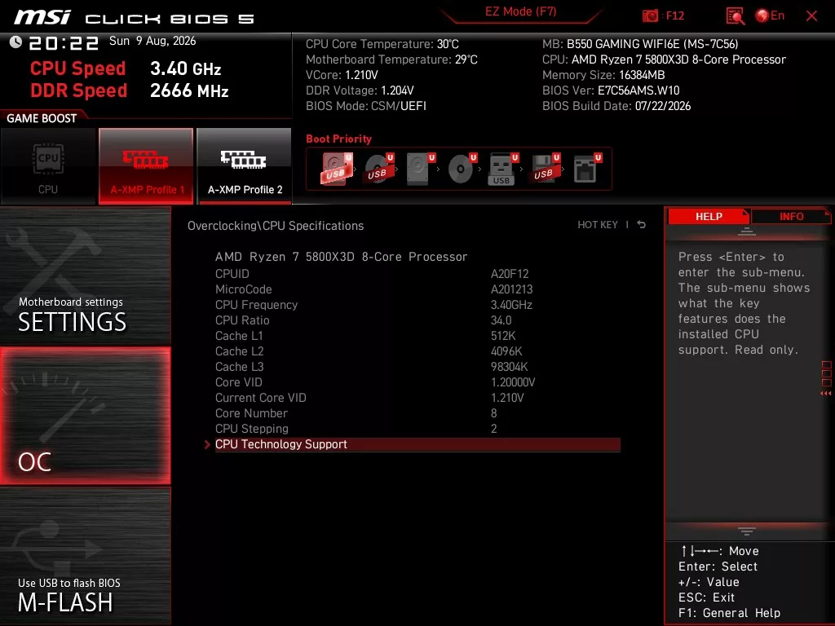Click the upper scroll handle of Help panel
Viewport: 835px width, 626px height.
tap(747, 231)
